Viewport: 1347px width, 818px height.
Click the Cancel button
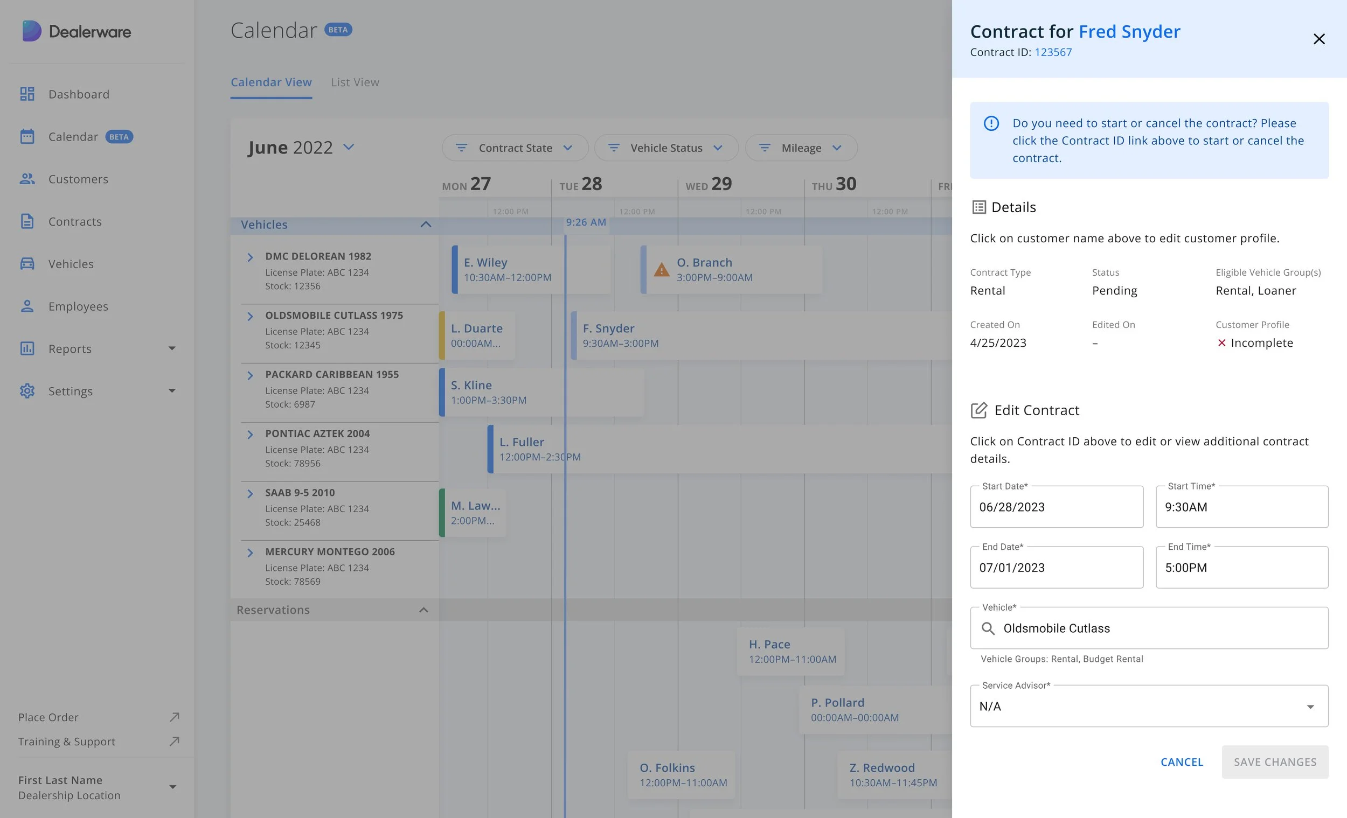pos(1182,761)
